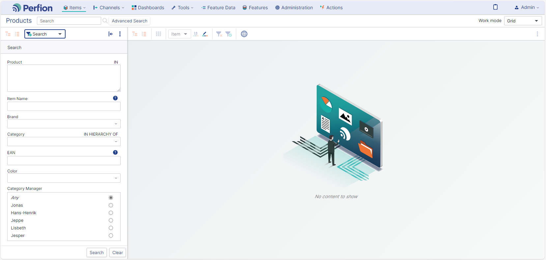Click grid toolbar collapse hierarchy icon
546x260 pixels.
pos(144,34)
